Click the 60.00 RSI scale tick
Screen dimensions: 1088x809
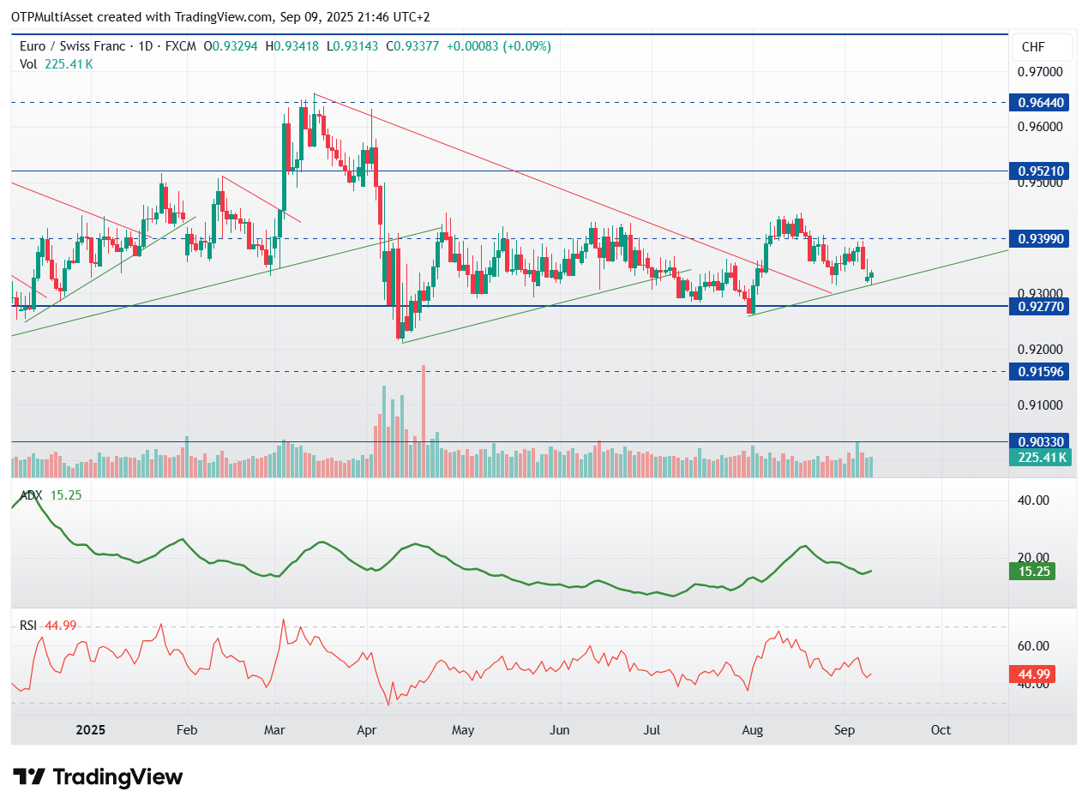1032,645
